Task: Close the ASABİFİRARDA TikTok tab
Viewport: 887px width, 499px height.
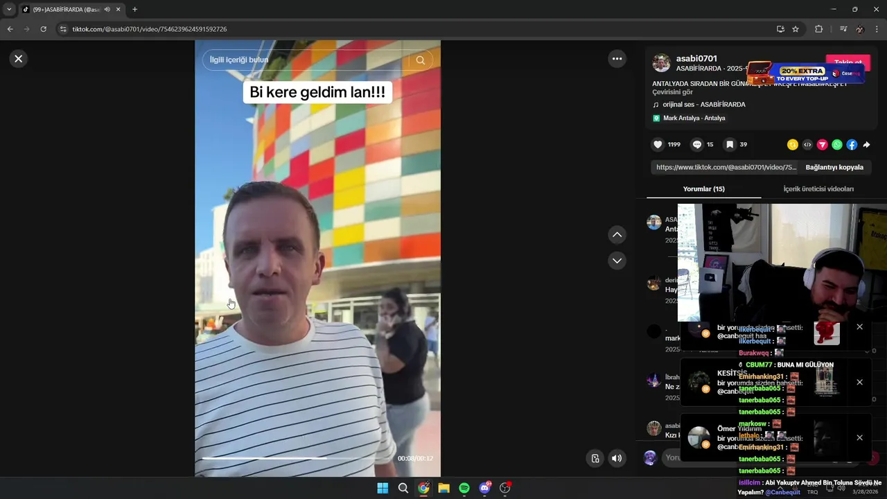Action: point(118,10)
